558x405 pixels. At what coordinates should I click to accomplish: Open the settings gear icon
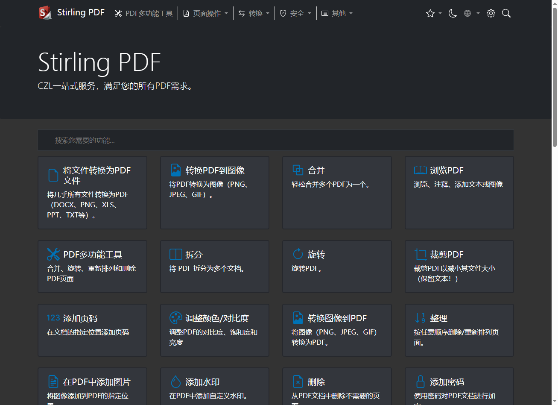coord(491,13)
